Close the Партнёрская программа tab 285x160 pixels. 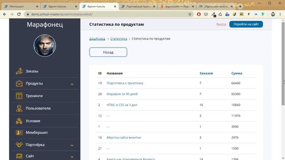pos(154,6)
